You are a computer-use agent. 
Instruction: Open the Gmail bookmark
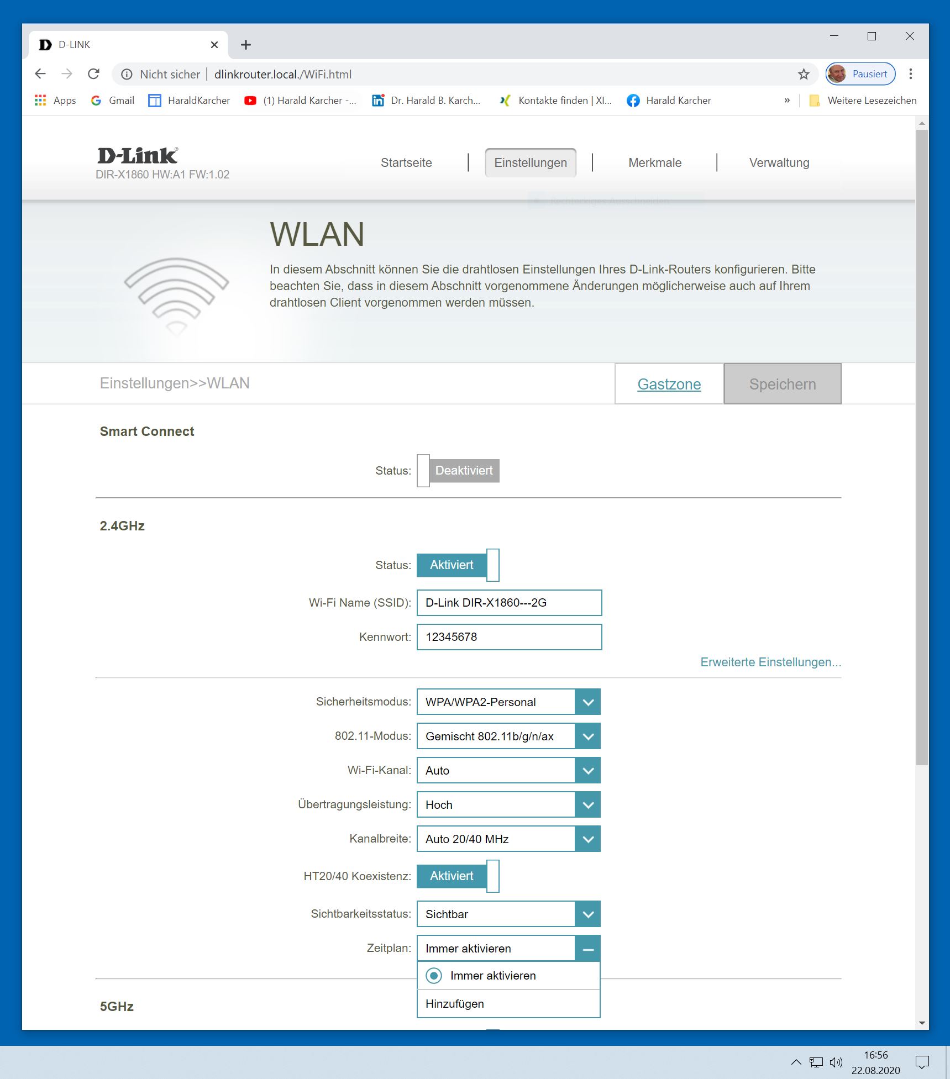tap(113, 101)
